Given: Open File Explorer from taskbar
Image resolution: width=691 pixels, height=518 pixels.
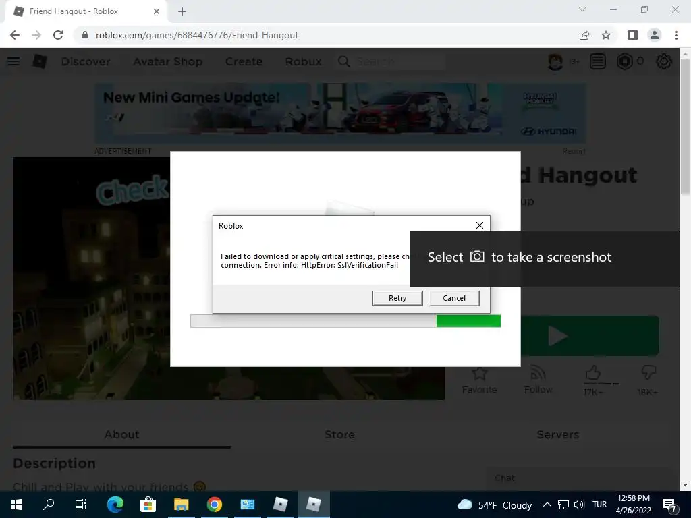Looking at the screenshot, I should click(181, 505).
